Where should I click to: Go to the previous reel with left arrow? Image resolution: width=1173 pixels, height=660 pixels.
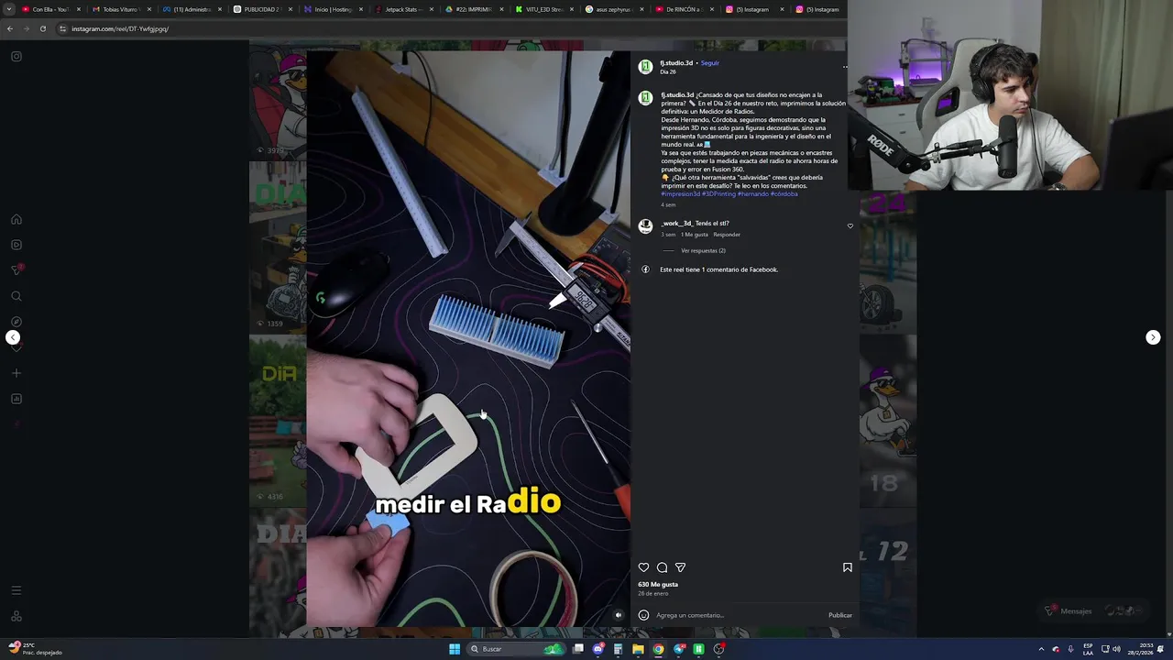pyautogui.click(x=13, y=337)
